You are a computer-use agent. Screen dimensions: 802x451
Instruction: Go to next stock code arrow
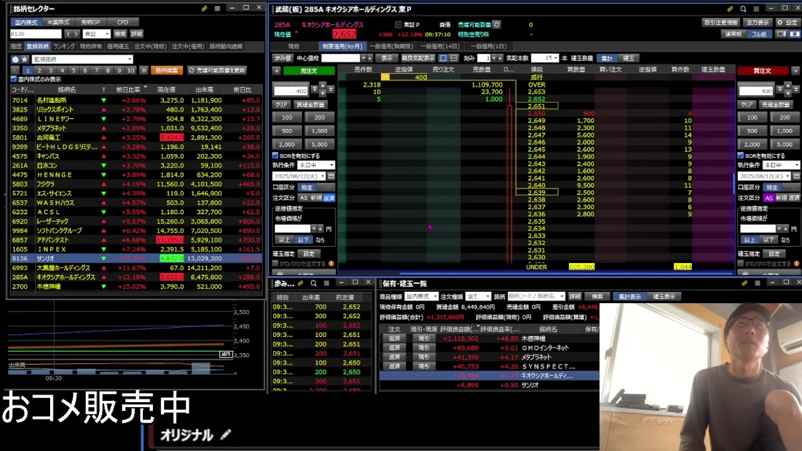[x=76, y=34]
